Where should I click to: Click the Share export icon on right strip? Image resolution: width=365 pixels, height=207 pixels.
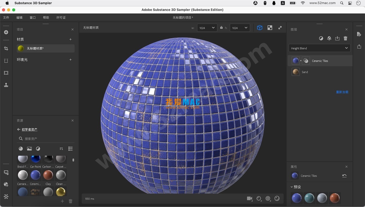point(359,46)
